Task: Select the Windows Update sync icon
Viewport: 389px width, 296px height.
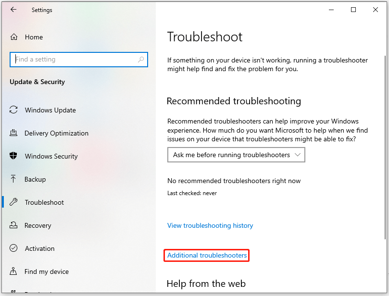Action: [x=13, y=110]
